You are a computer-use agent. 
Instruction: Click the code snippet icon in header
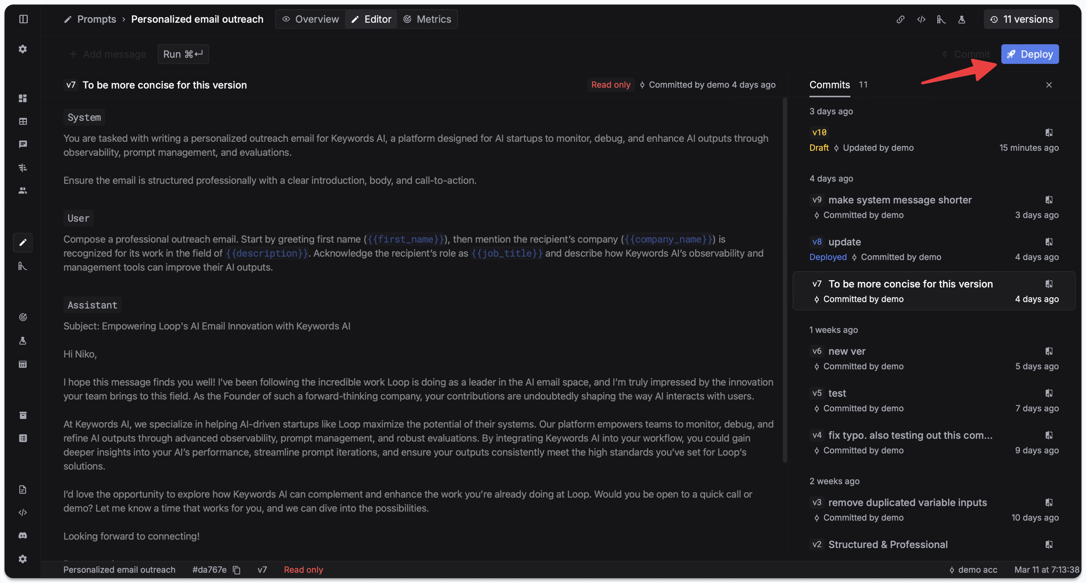point(921,19)
